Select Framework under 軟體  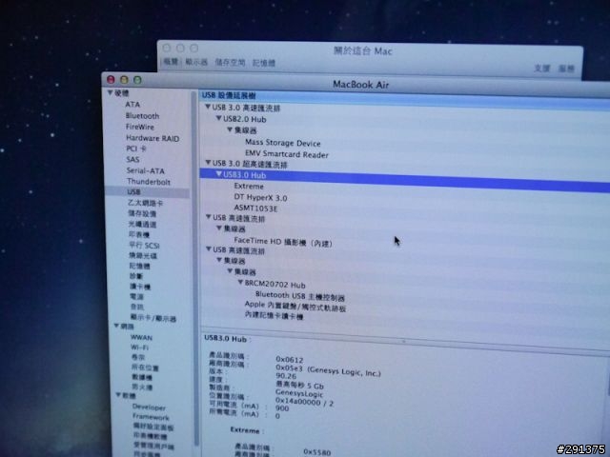tap(151, 417)
